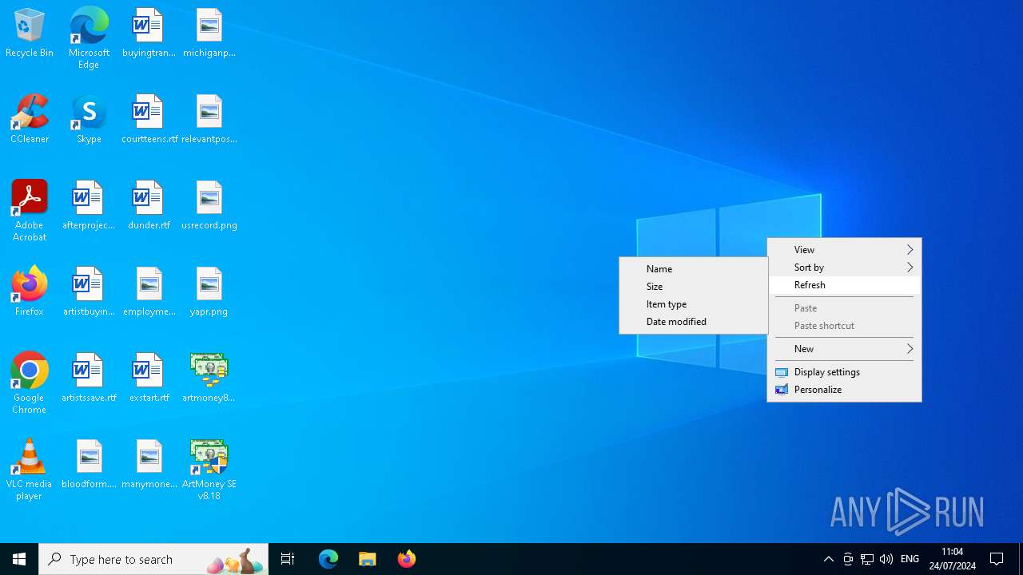The width and height of the screenshot is (1023, 575).
Task: Select the bloodform... image file icon
Action: (x=89, y=465)
